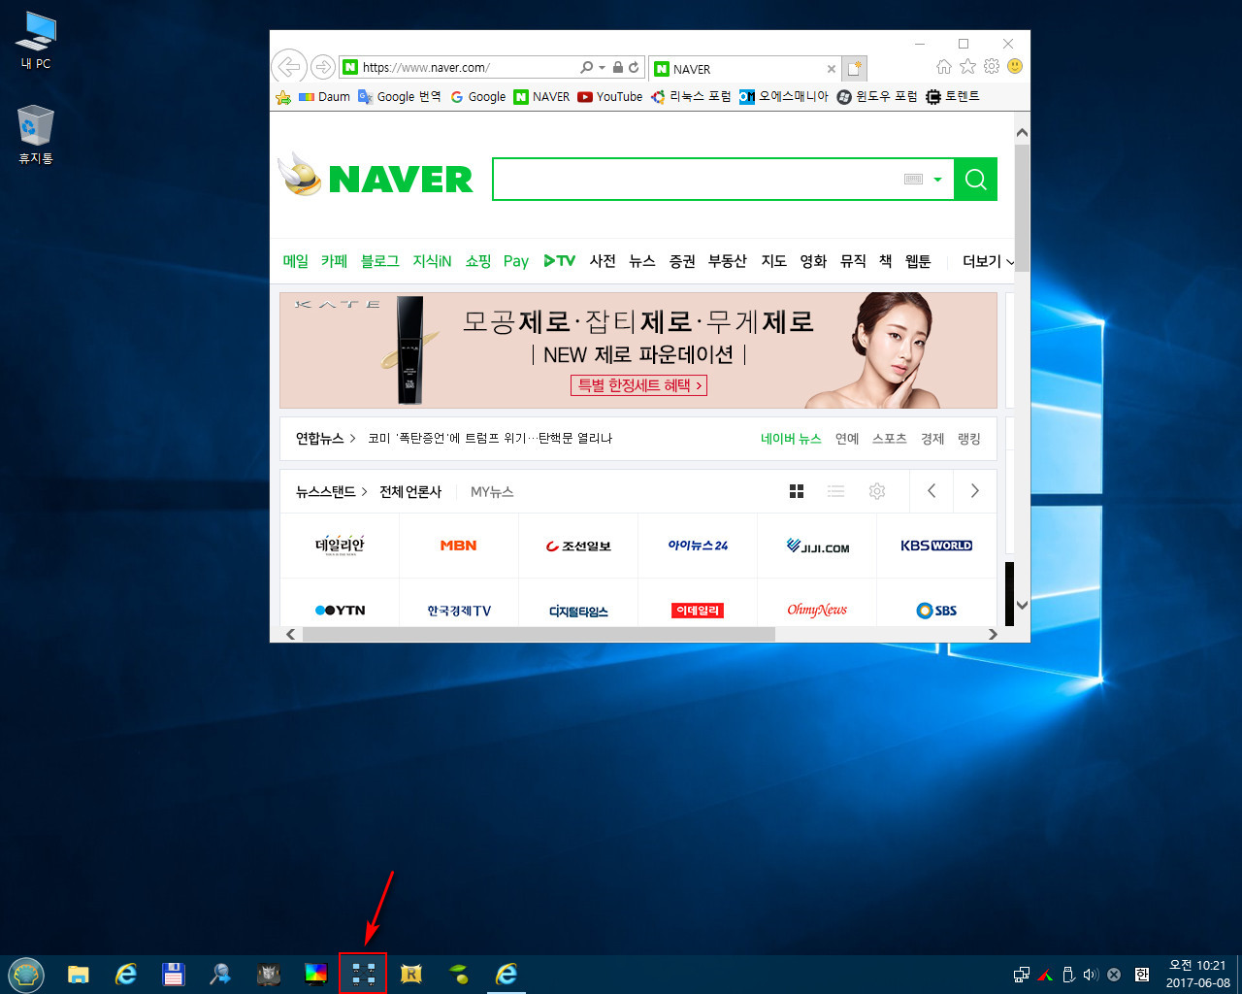Select the 메일 menu item
The width and height of the screenshot is (1242, 994).
[x=295, y=261]
